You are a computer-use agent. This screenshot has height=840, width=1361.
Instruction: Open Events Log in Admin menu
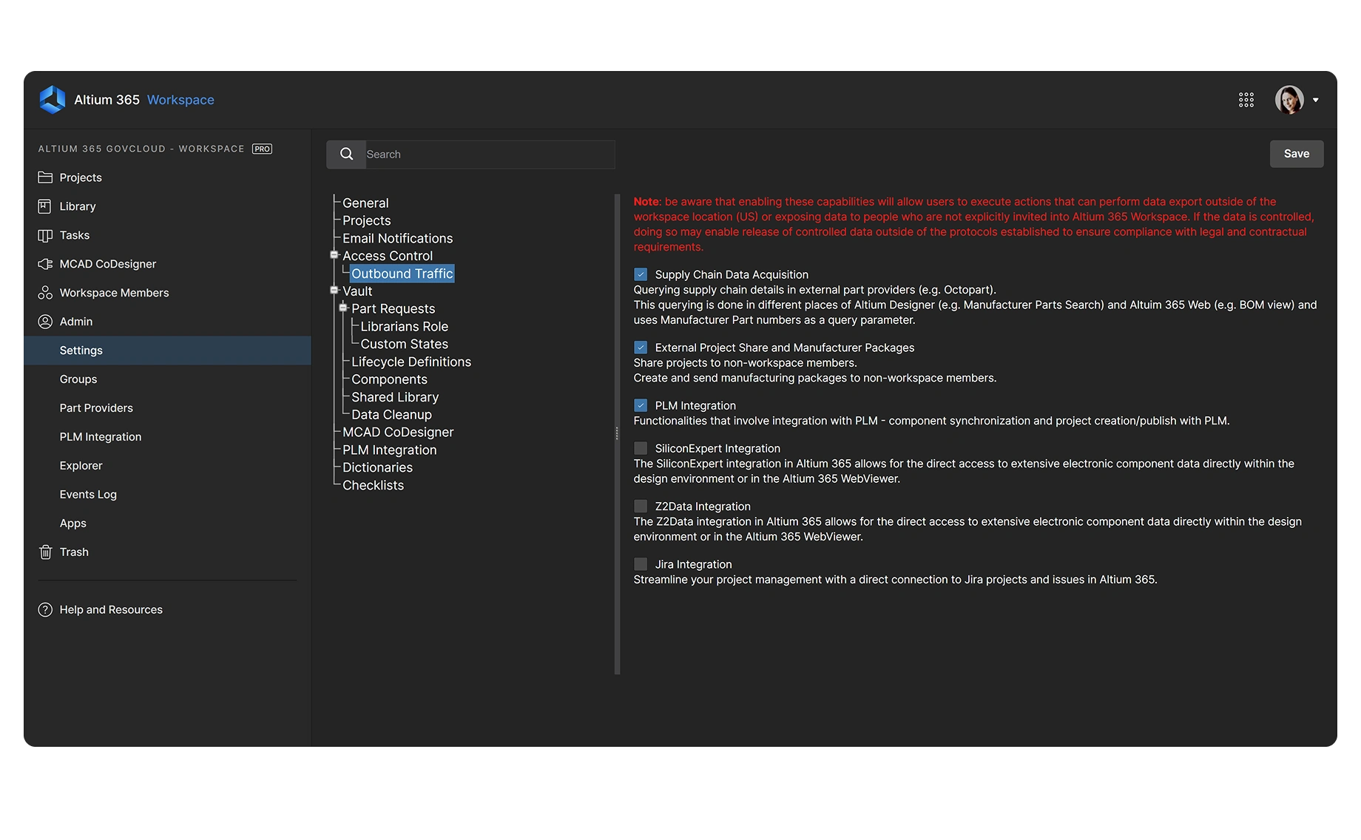(88, 495)
